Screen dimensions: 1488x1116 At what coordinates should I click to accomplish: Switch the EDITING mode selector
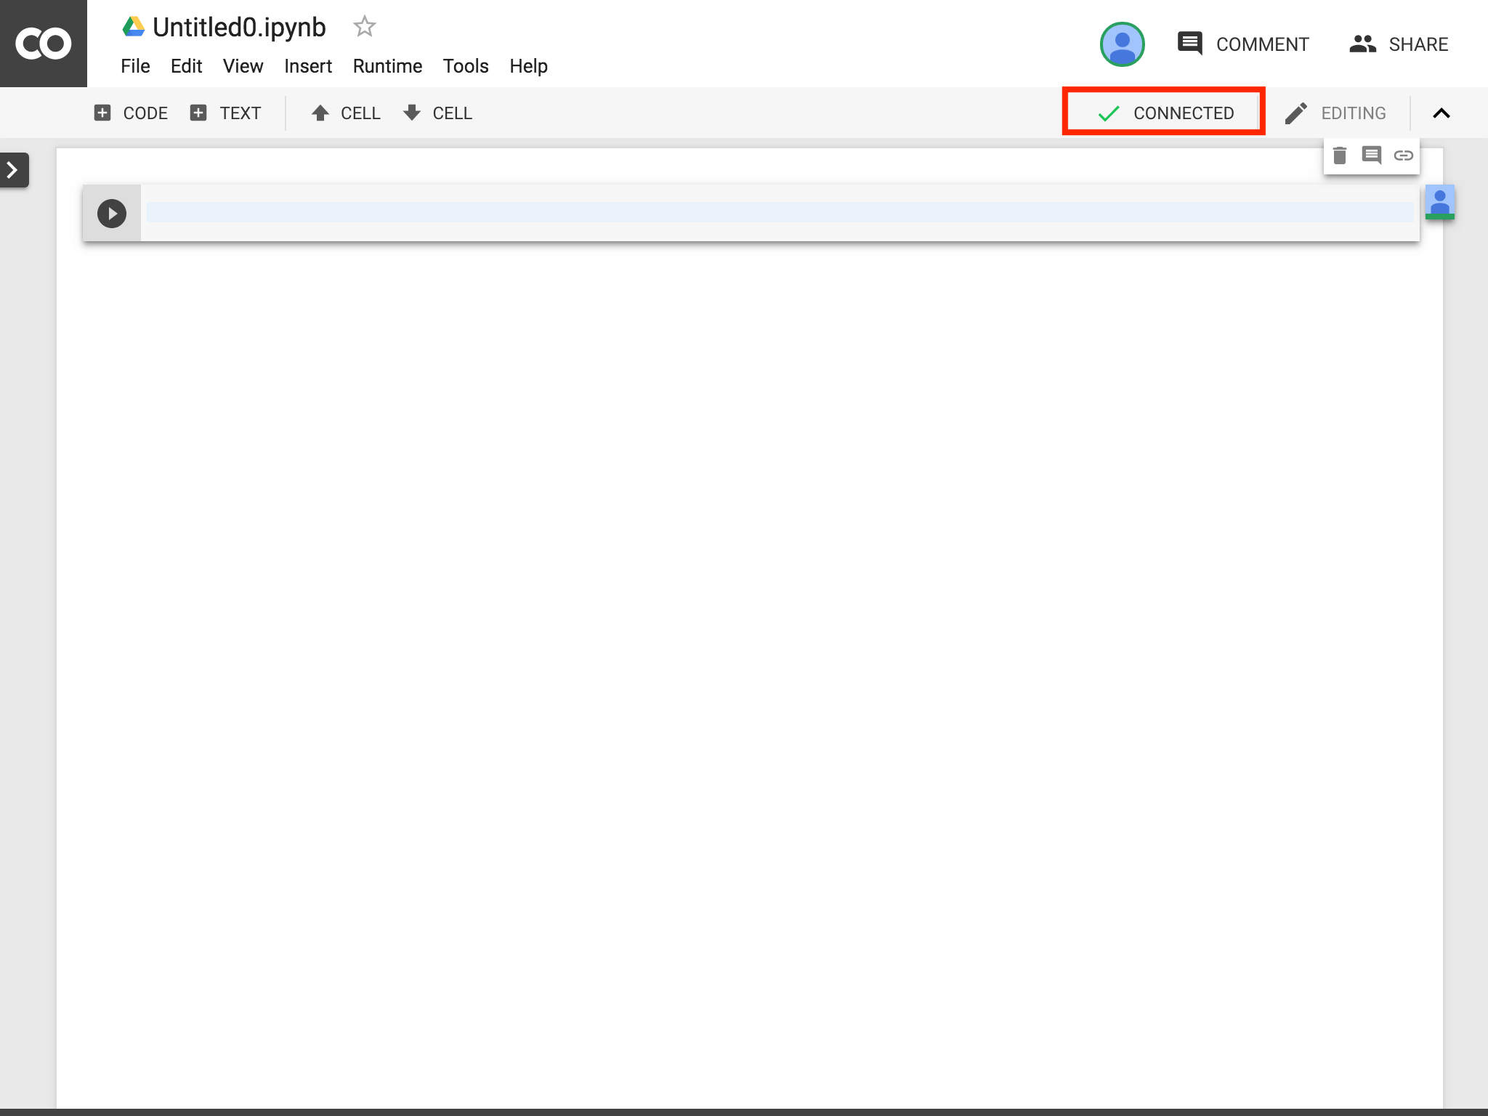click(x=1337, y=113)
